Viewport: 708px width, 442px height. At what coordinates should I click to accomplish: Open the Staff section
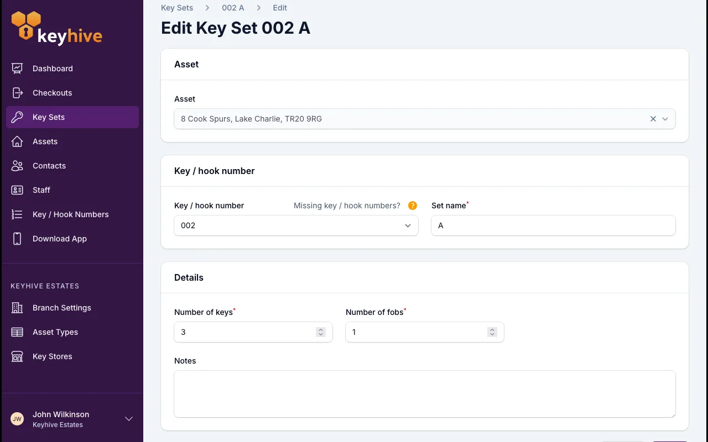point(72,190)
